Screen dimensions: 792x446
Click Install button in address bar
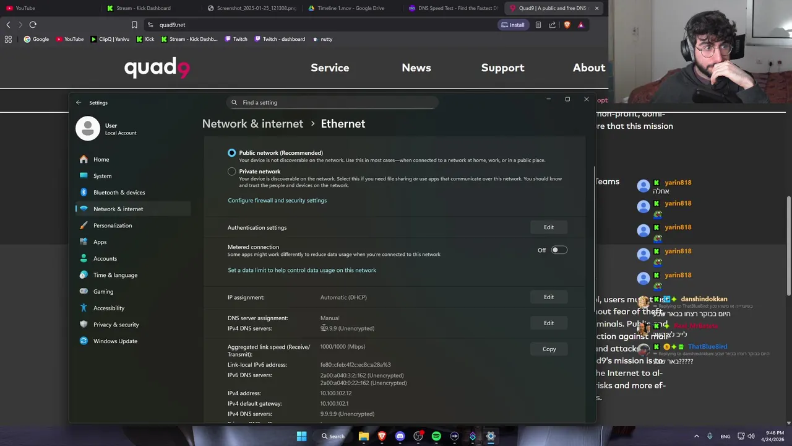pyautogui.click(x=513, y=25)
